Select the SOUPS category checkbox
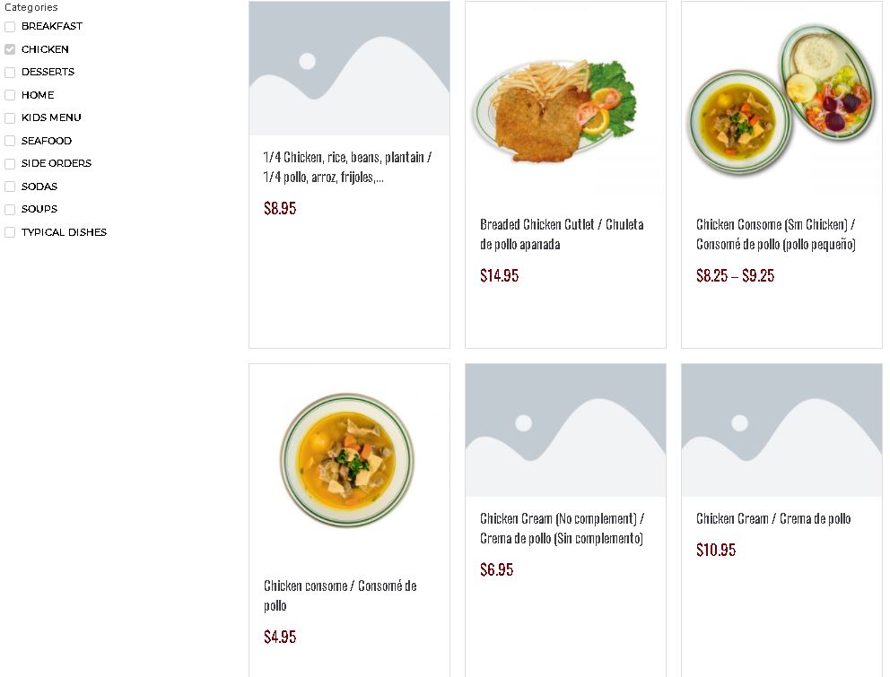This screenshot has height=677, width=890. 10,209
